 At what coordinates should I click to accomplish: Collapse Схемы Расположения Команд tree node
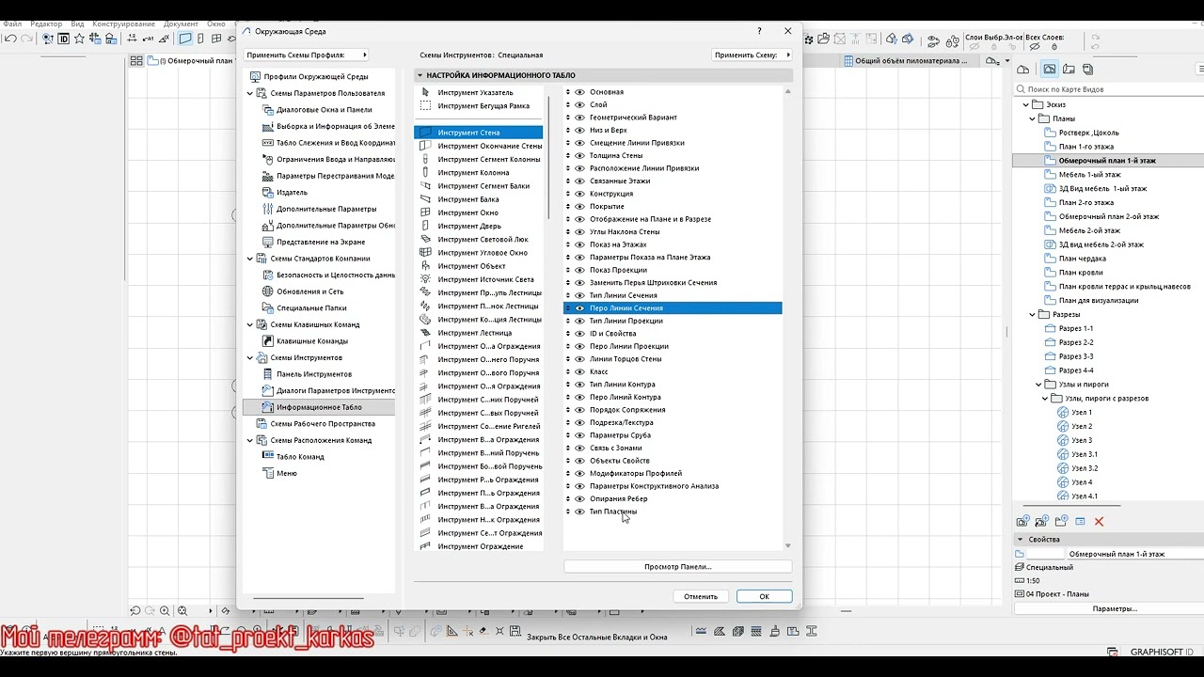(250, 440)
